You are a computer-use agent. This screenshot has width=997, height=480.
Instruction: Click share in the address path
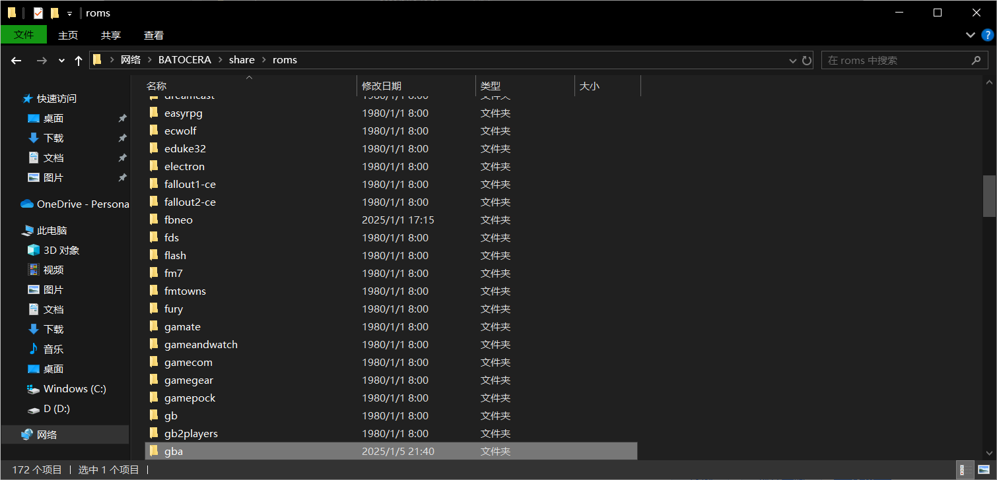tap(242, 59)
